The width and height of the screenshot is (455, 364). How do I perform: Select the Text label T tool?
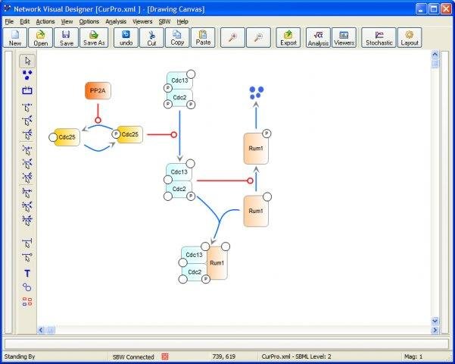click(x=27, y=273)
